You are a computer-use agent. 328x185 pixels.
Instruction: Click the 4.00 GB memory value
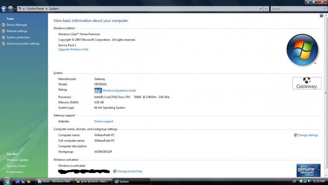(99, 102)
